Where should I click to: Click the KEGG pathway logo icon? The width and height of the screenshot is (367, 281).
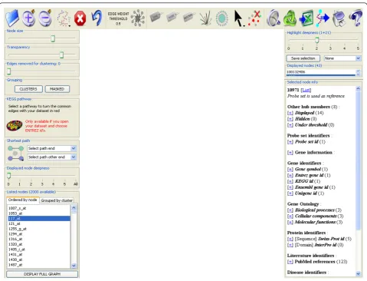(15, 126)
